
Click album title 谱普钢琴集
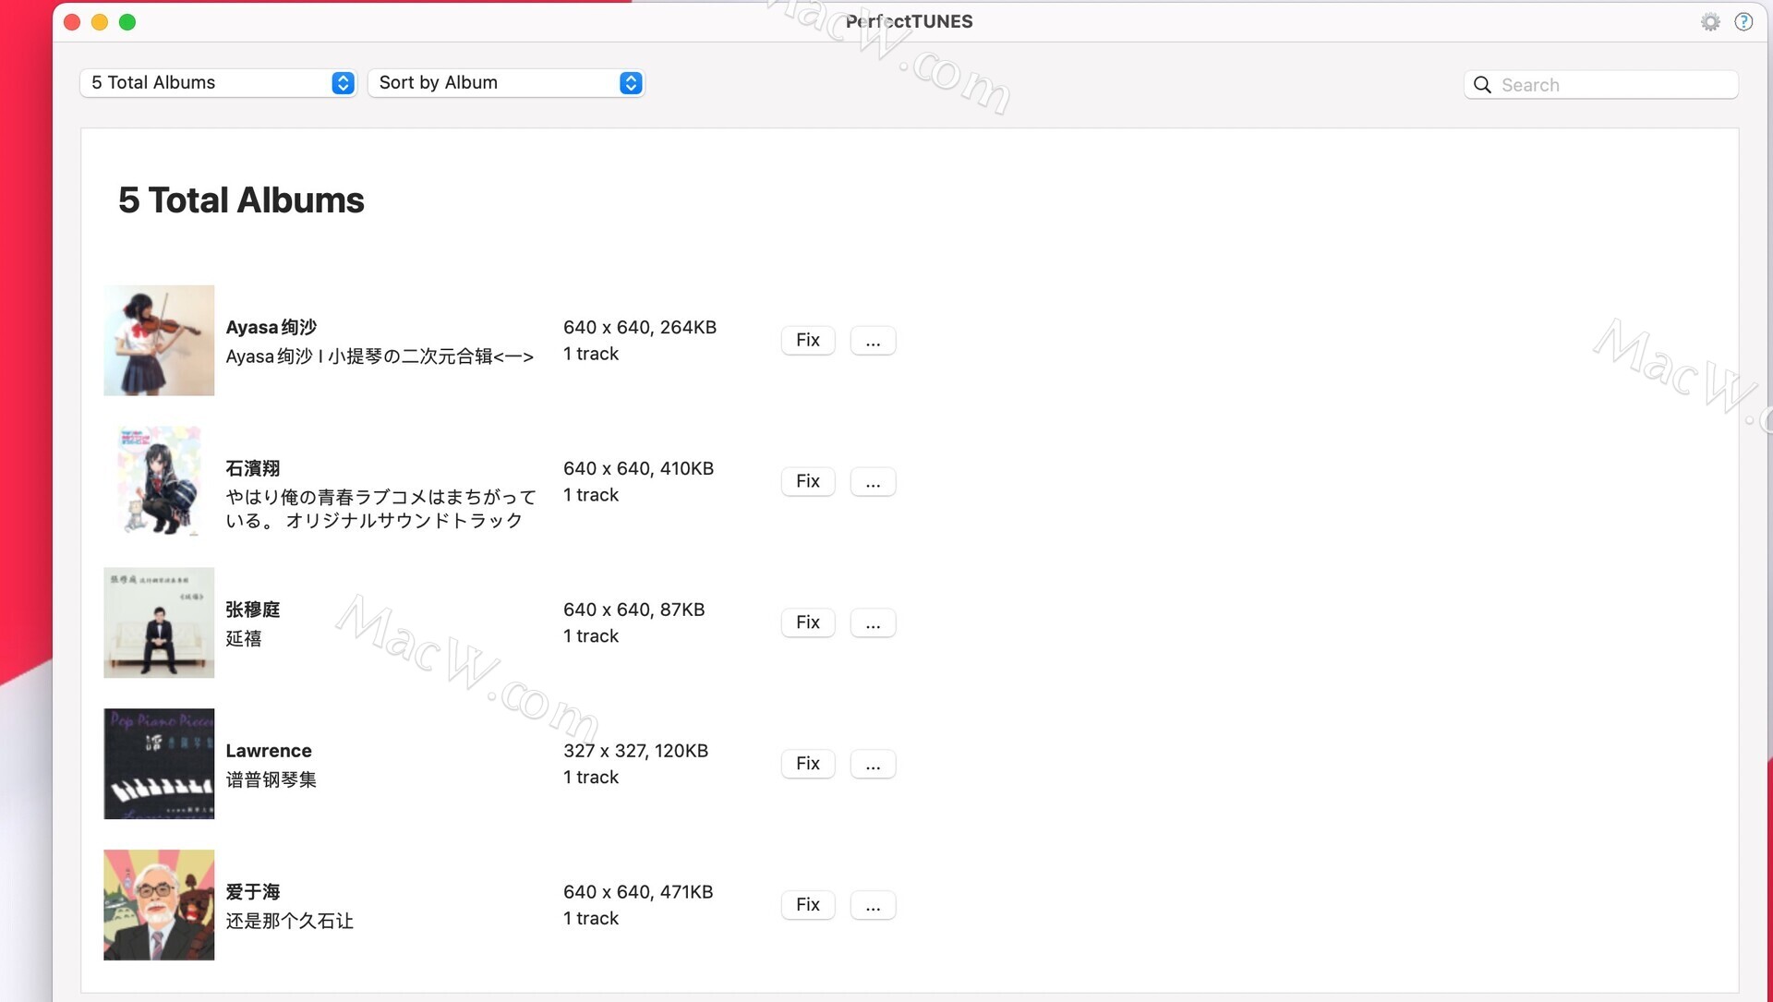[x=271, y=780]
